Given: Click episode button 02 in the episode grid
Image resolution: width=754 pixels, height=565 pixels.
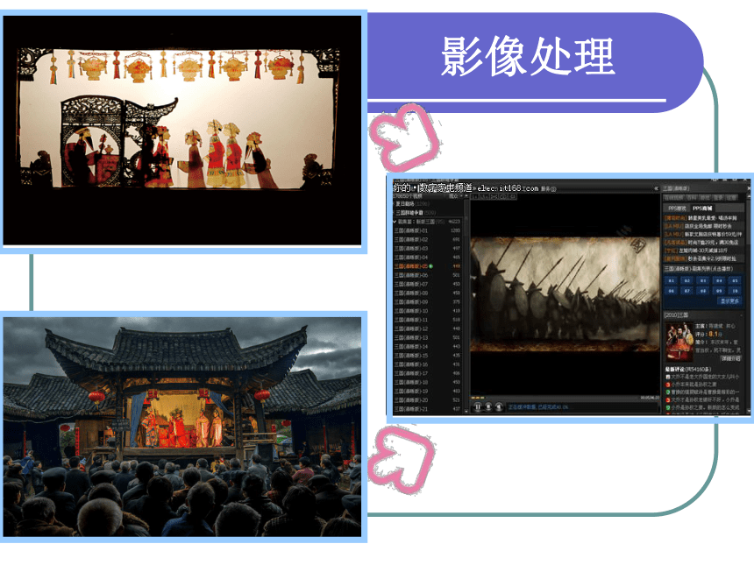Looking at the screenshot, I should coord(687,280).
